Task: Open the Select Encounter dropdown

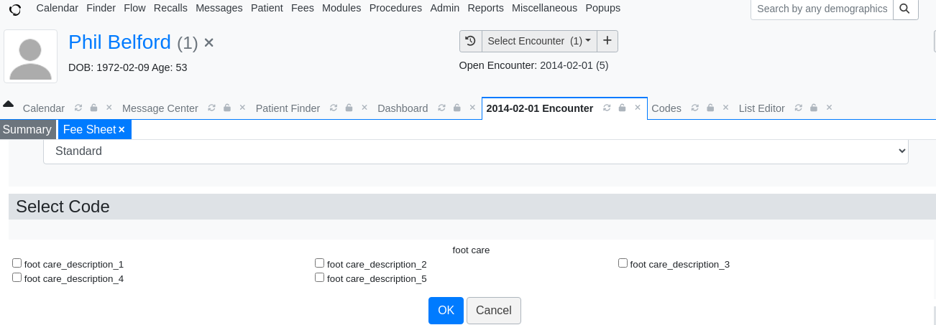Action: coord(539,41)
